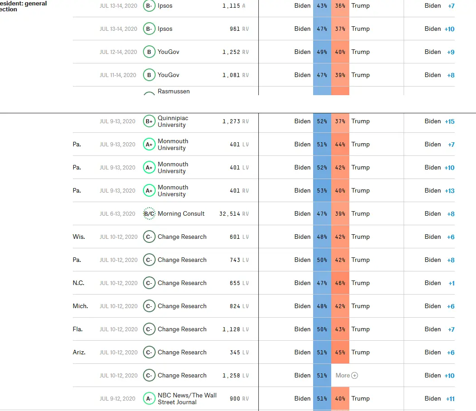Image resolution: width=476 pixels, height=411 pixels.
Task: Click the B+ grade badge for Quinnipiac University
Action: [149, 121]
